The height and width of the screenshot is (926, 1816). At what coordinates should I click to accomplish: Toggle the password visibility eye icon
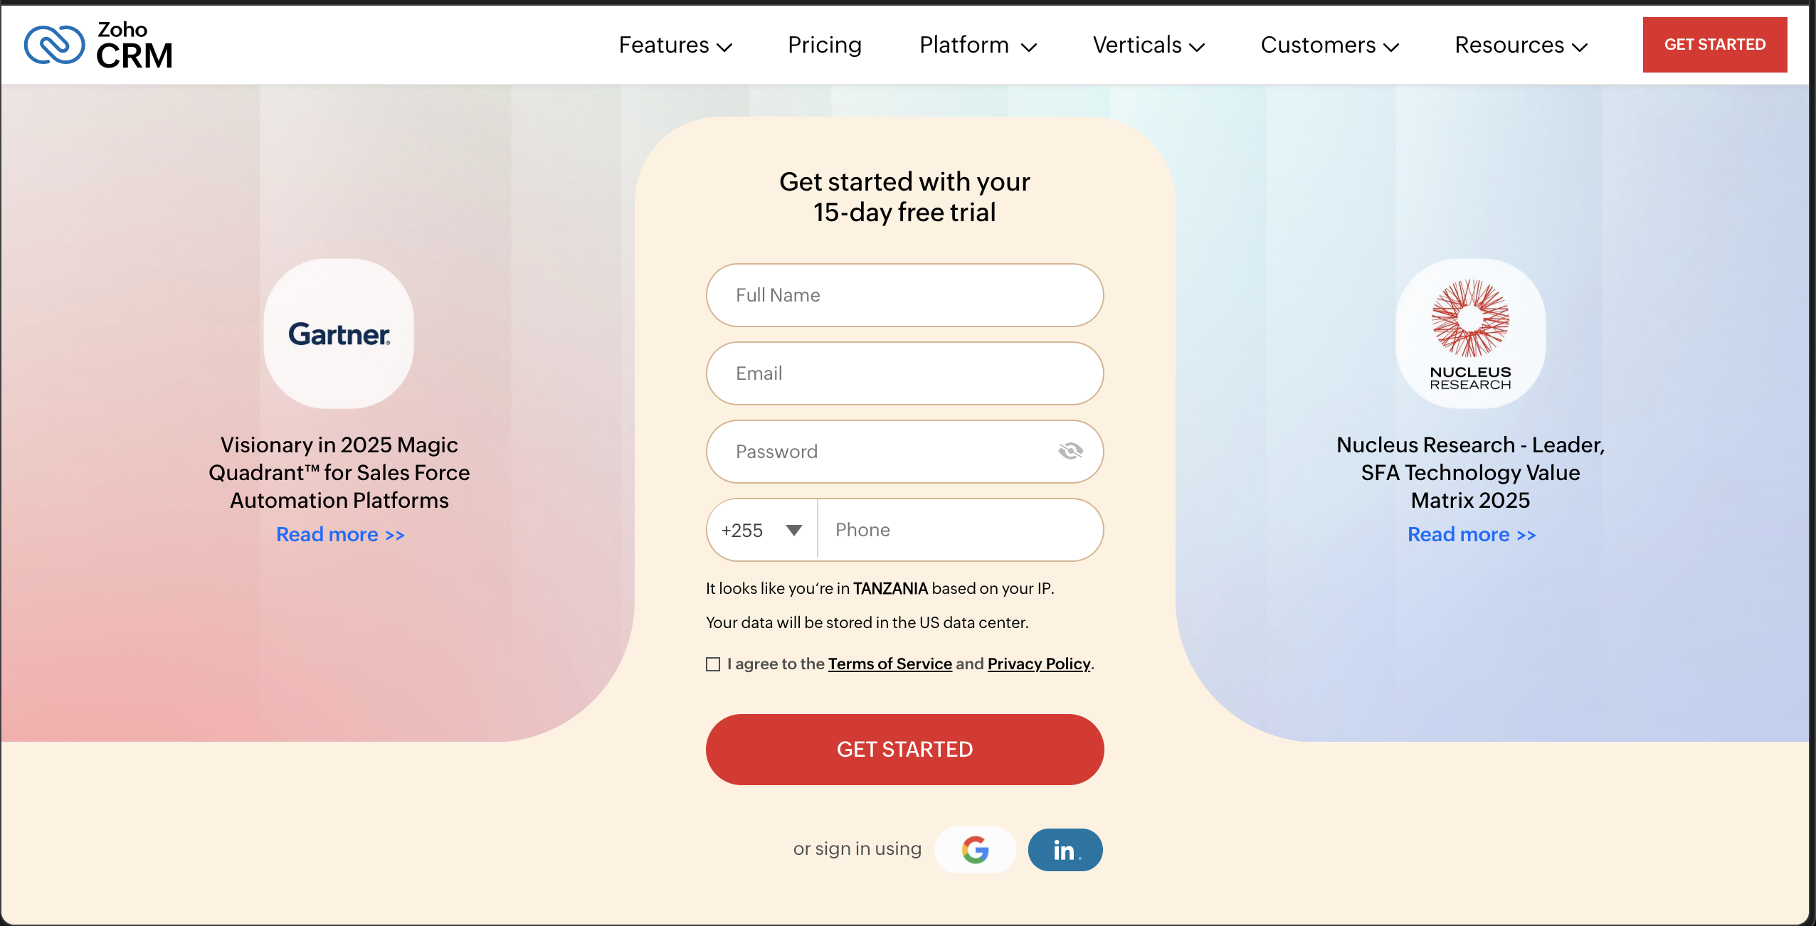pyautogui.click(x=1070, y=451)
